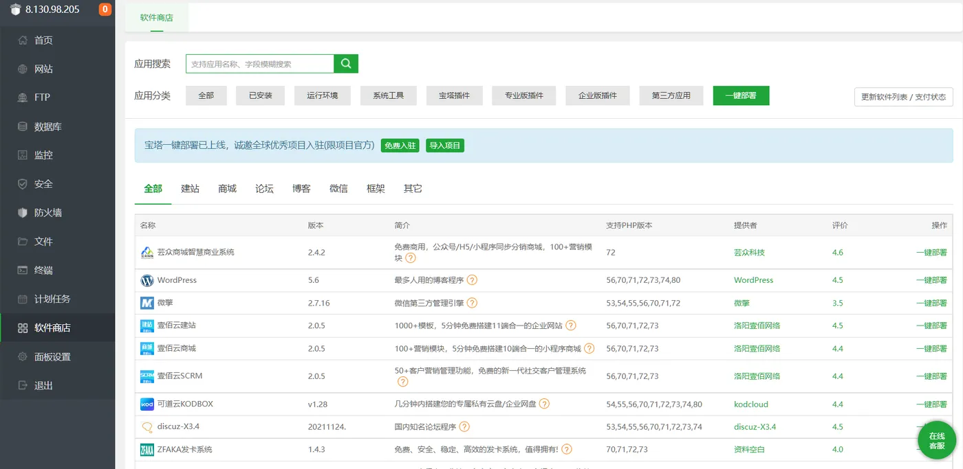Filter by 宝塔插件 category

pyautogui.click(x=455, y=96)
